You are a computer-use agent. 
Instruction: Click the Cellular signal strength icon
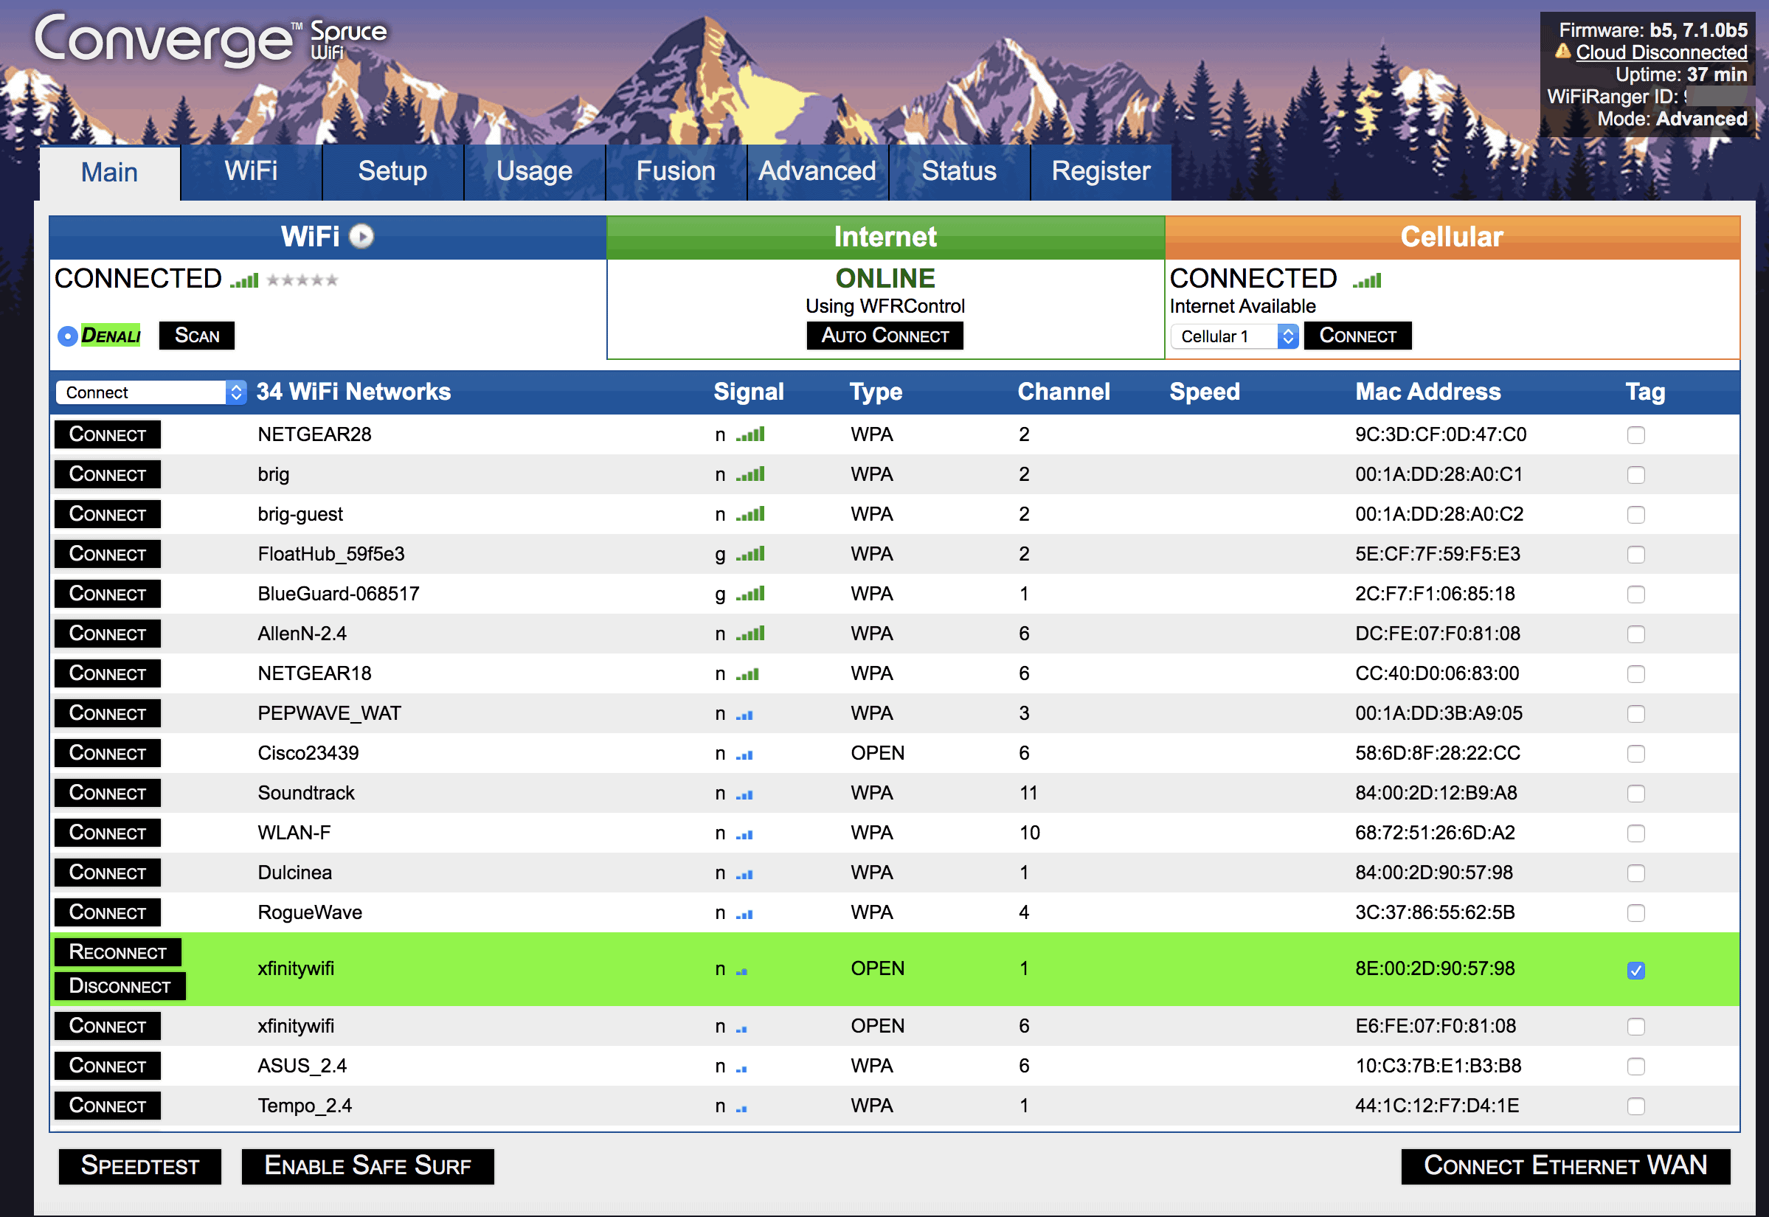pyautogui.click(x=1367, y=280)
